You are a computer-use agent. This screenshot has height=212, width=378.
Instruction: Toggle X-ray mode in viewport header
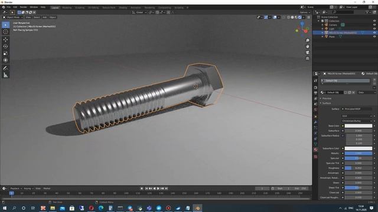coord(283,17)
